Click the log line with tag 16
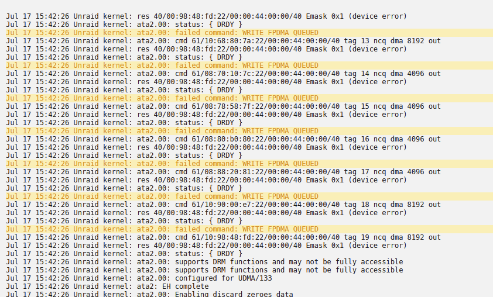This screenshot has height=297, width=493. coord(223,139)
